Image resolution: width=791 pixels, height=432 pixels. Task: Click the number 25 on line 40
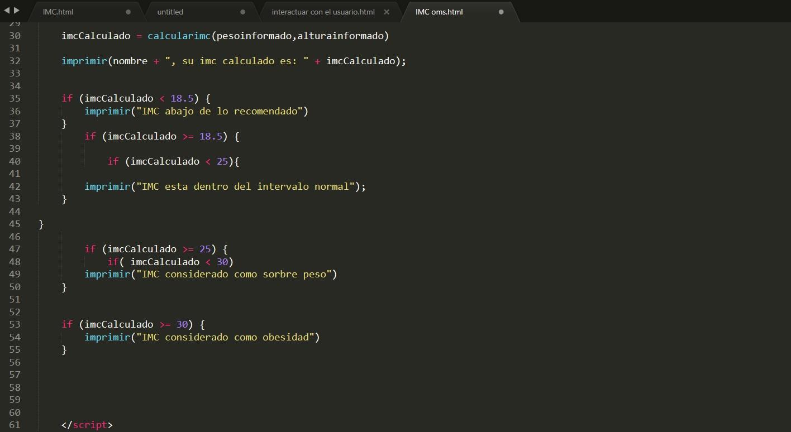coord(222,161)
